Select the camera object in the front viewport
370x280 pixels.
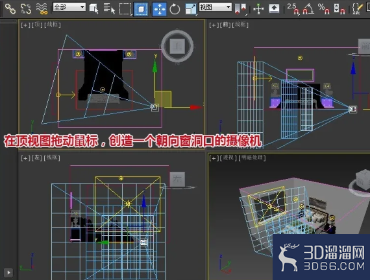(x=353, y=109)
